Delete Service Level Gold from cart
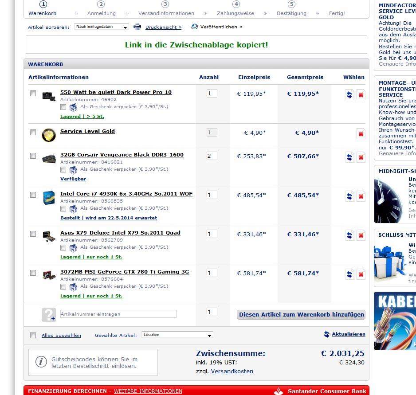The width and height of the screenshot is (416, 395). [x=361, y=134]
